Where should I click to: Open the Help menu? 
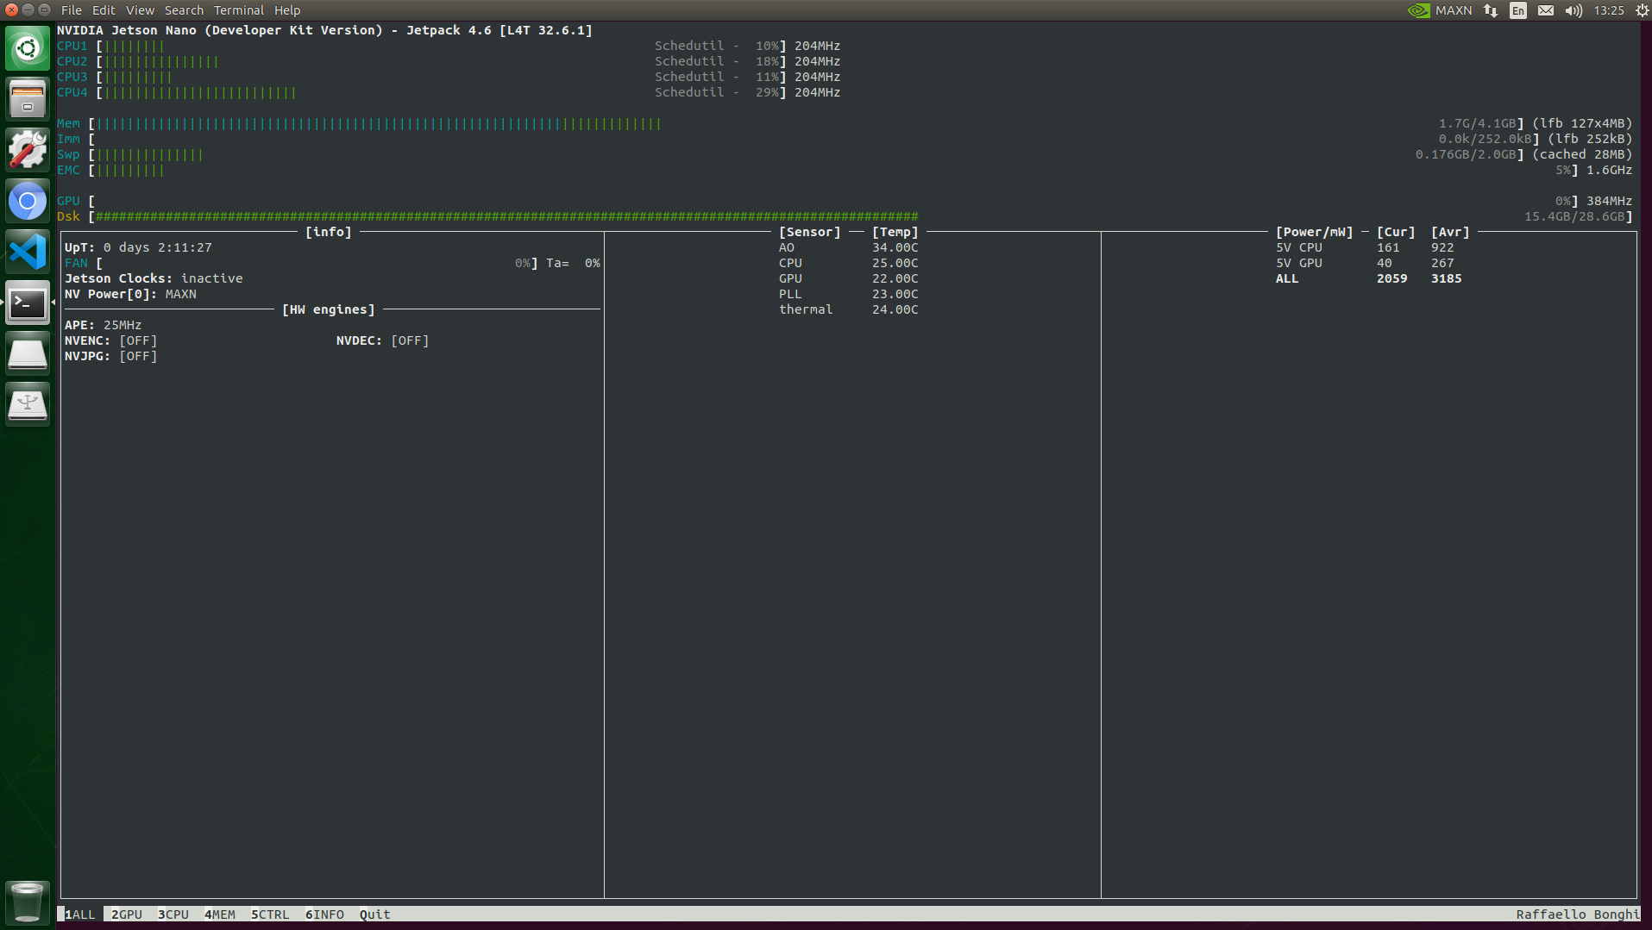(287, 10)
